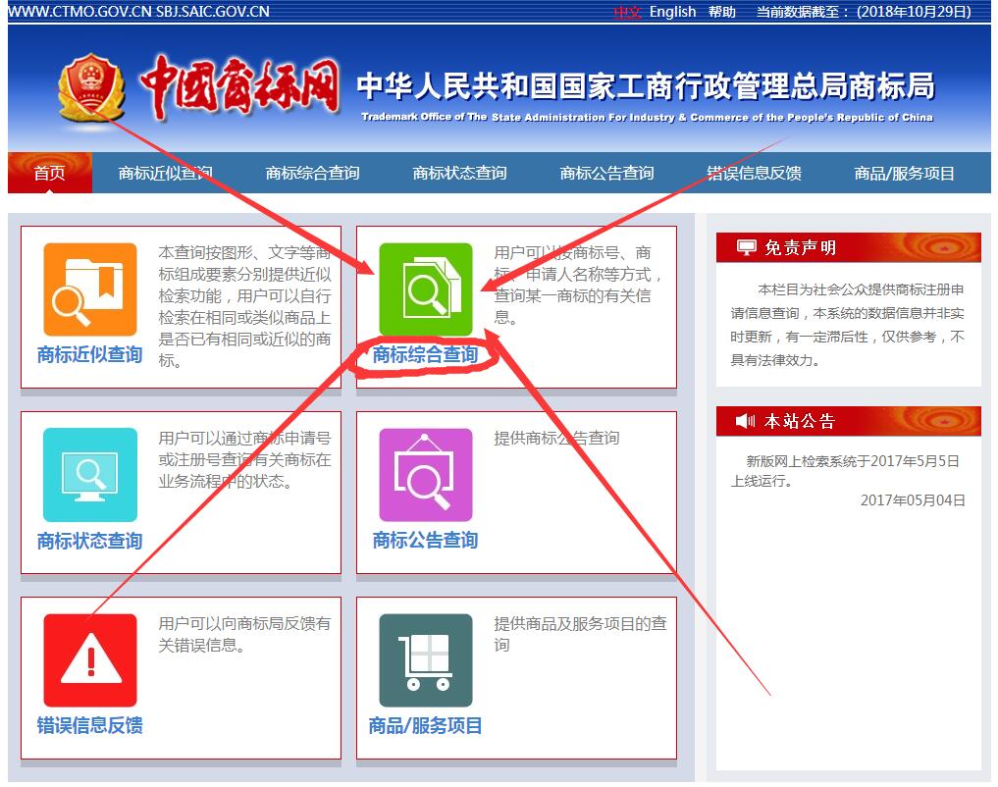Open the red 错误信息反馈 warning icon
The height and width of the screenshot is (787, 998).
(90, 660)
